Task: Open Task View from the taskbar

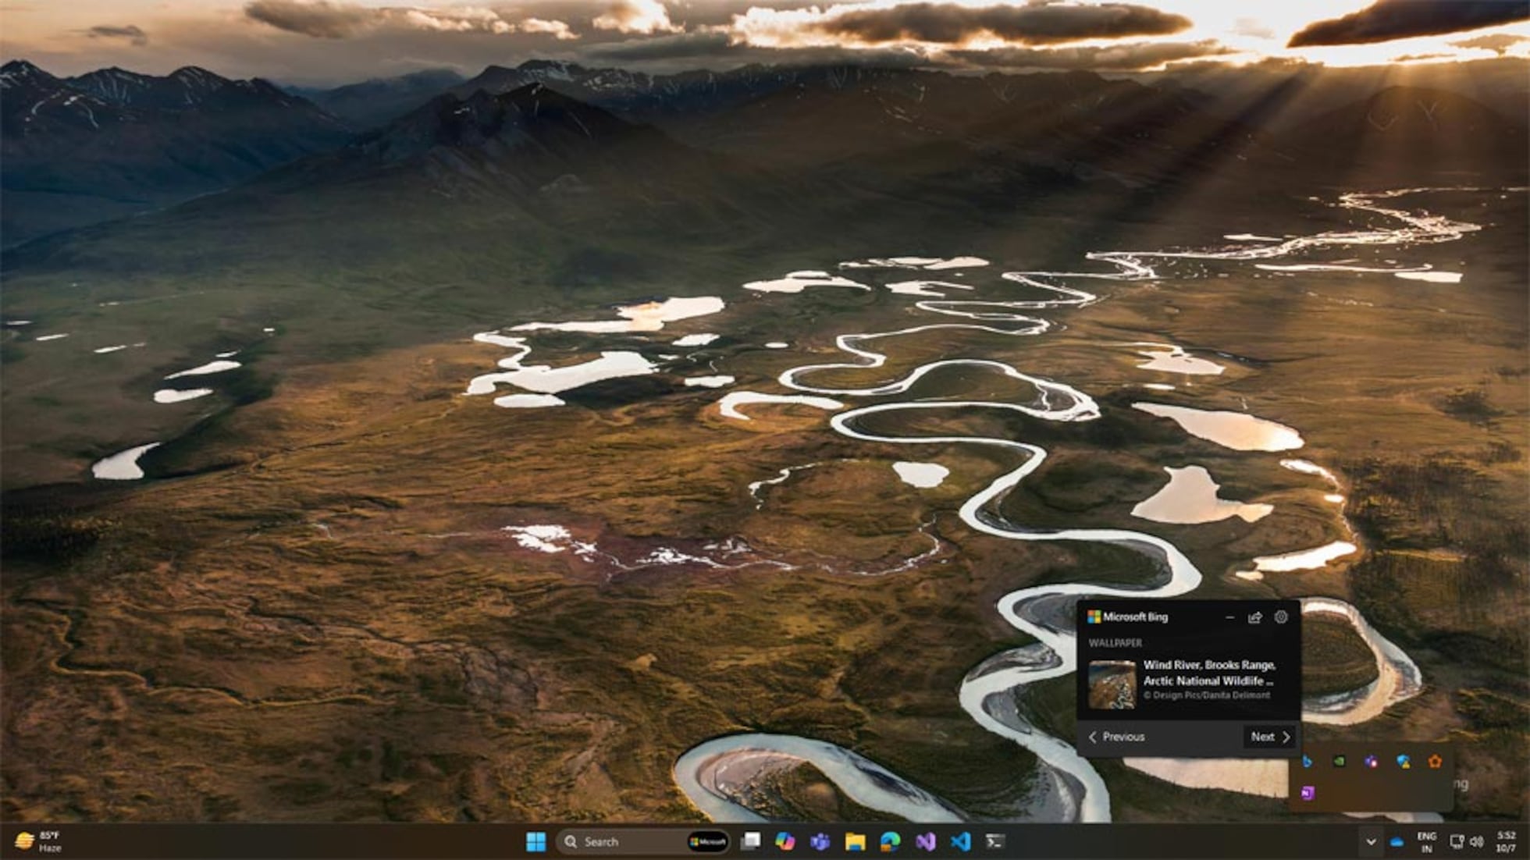Action: coord(750,842)
